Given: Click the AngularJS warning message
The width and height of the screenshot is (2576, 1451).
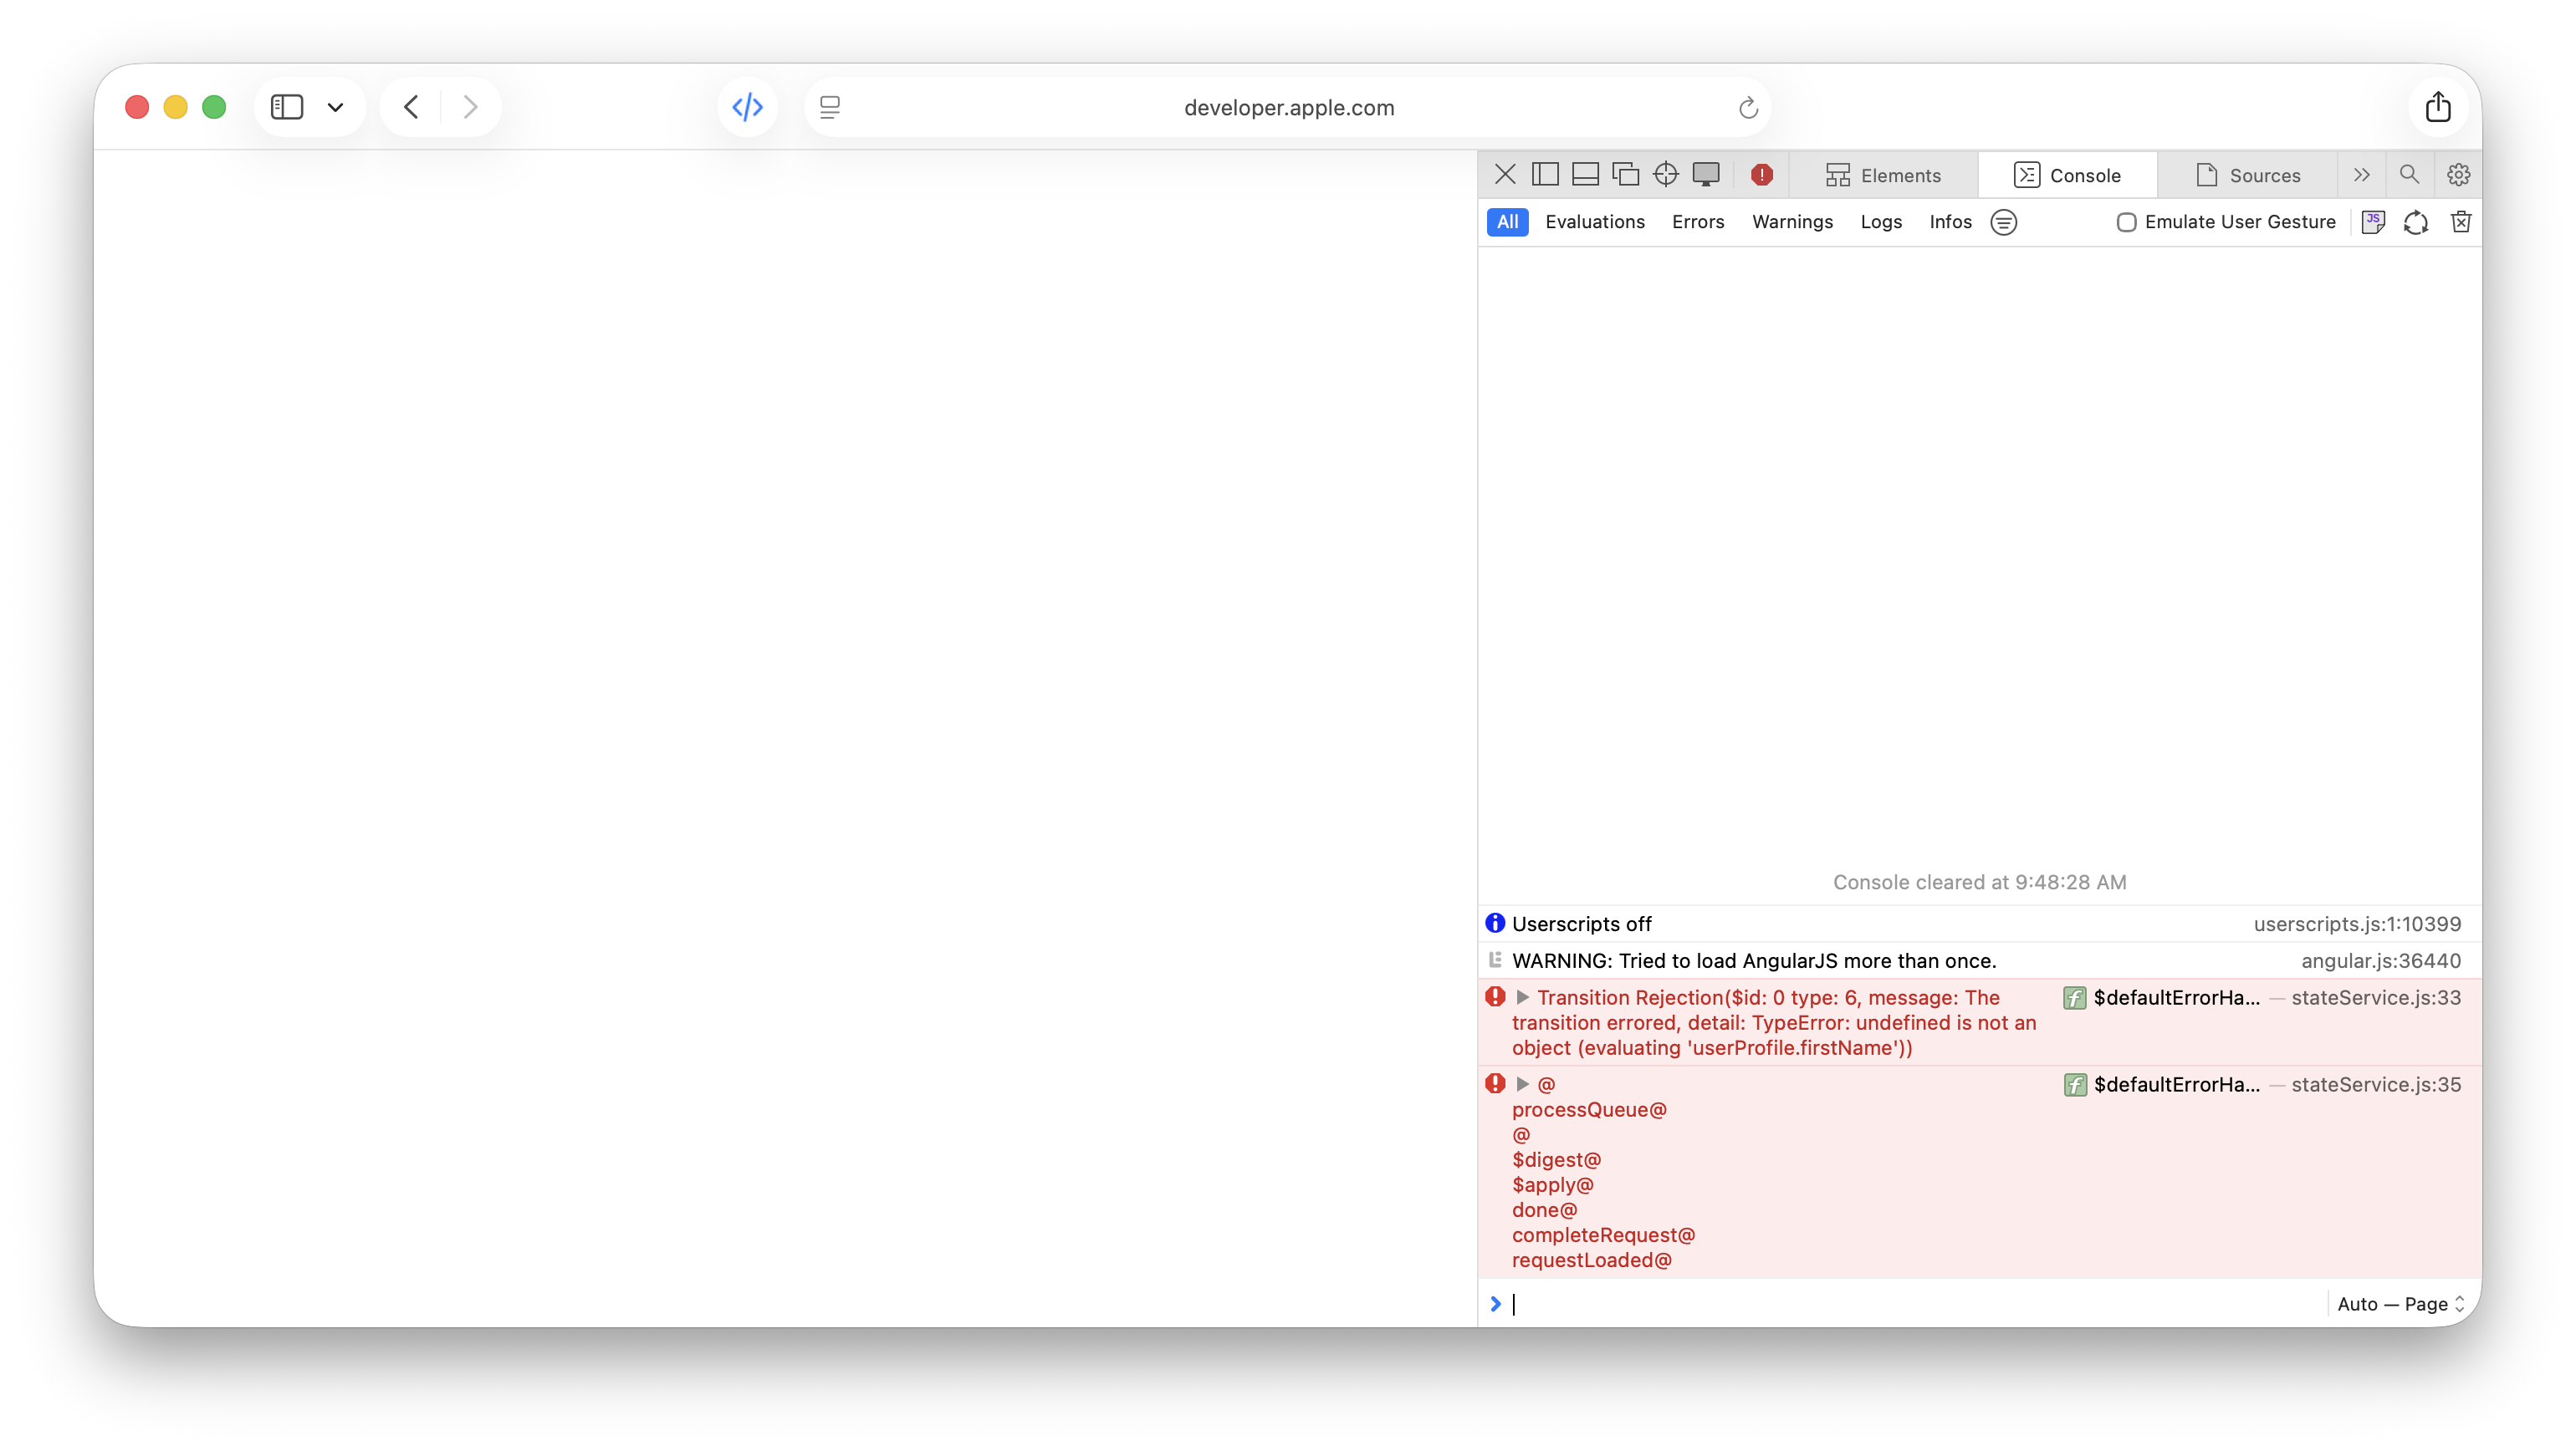Looking at the screenshot, I should (x=1754, y=961).
